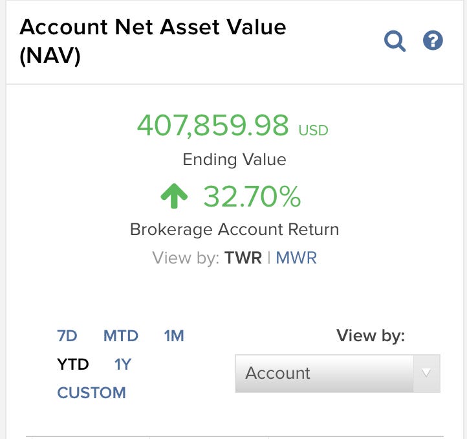Click the Brokerage Account Return label
The height and width of the screenshot is (439, 467).
[234, 230]
